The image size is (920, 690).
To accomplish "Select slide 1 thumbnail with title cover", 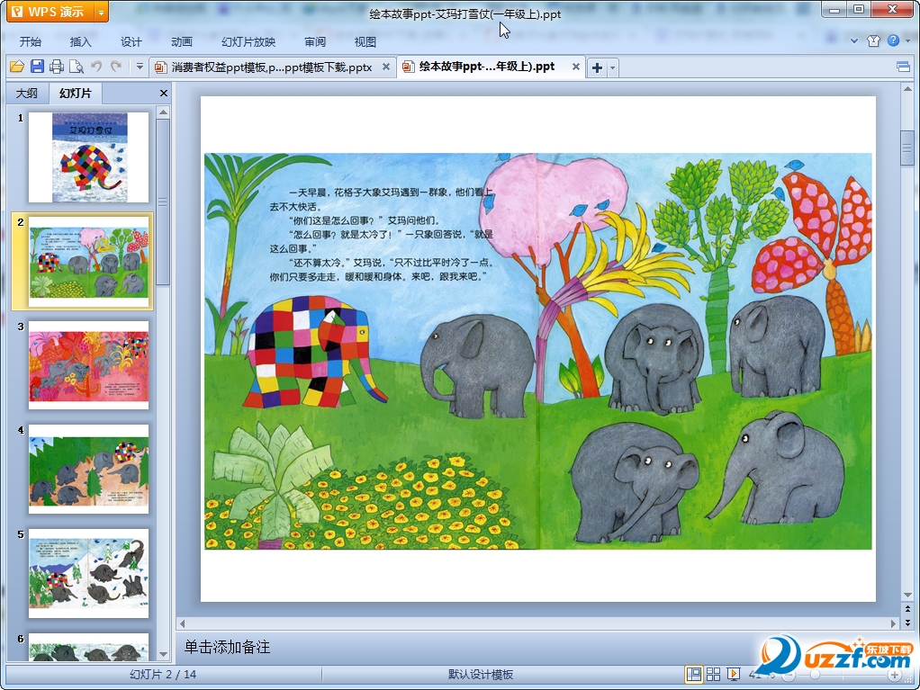I will coord(88,157).
